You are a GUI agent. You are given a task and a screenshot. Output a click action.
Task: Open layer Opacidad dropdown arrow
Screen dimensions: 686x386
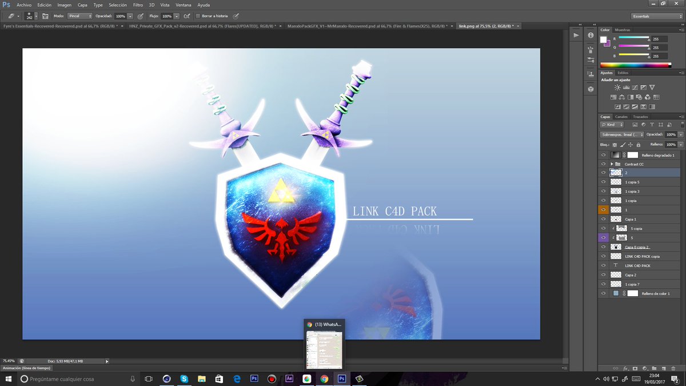(x=680, y=134)
